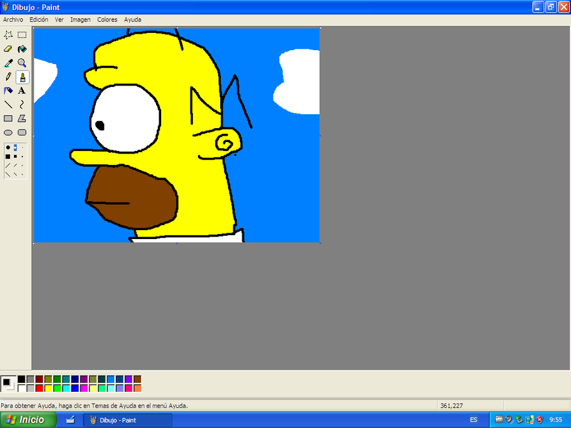Choose the small round brush shape
The height and width of the screenshot is (428, 571).
22,148
